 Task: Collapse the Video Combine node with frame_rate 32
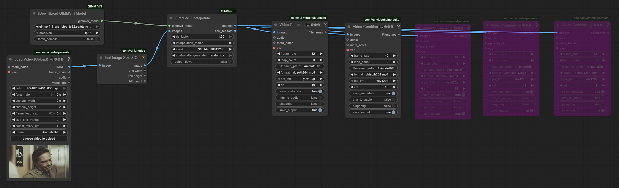point(276,25)
